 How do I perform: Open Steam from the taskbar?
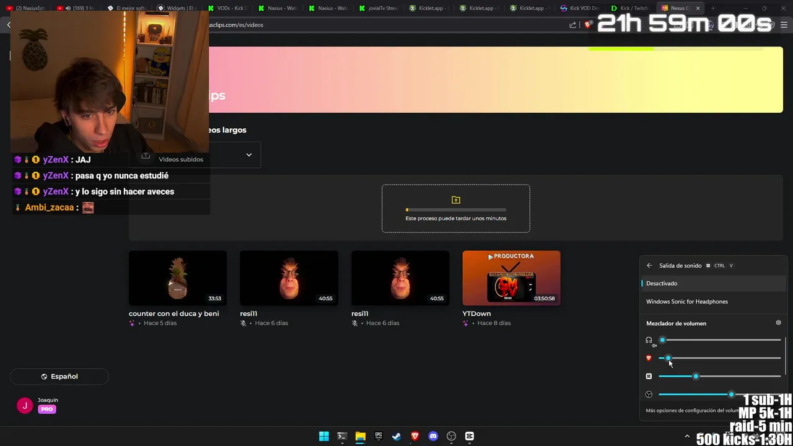(396, 436)
